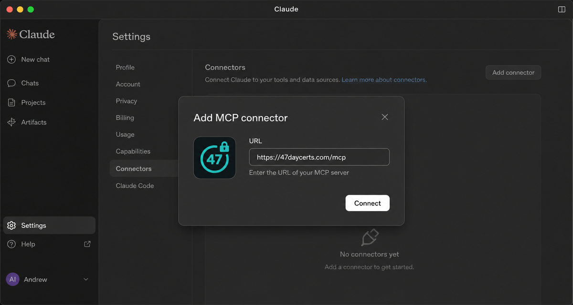Click the Connect button
The width and height of the screenshot is (573, 305).
(x=368, y=203)
